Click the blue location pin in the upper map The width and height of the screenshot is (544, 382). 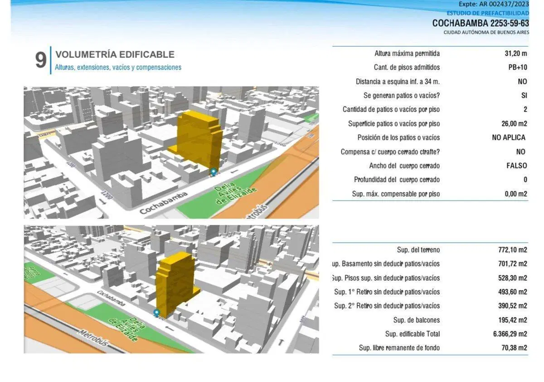[213, 172]
